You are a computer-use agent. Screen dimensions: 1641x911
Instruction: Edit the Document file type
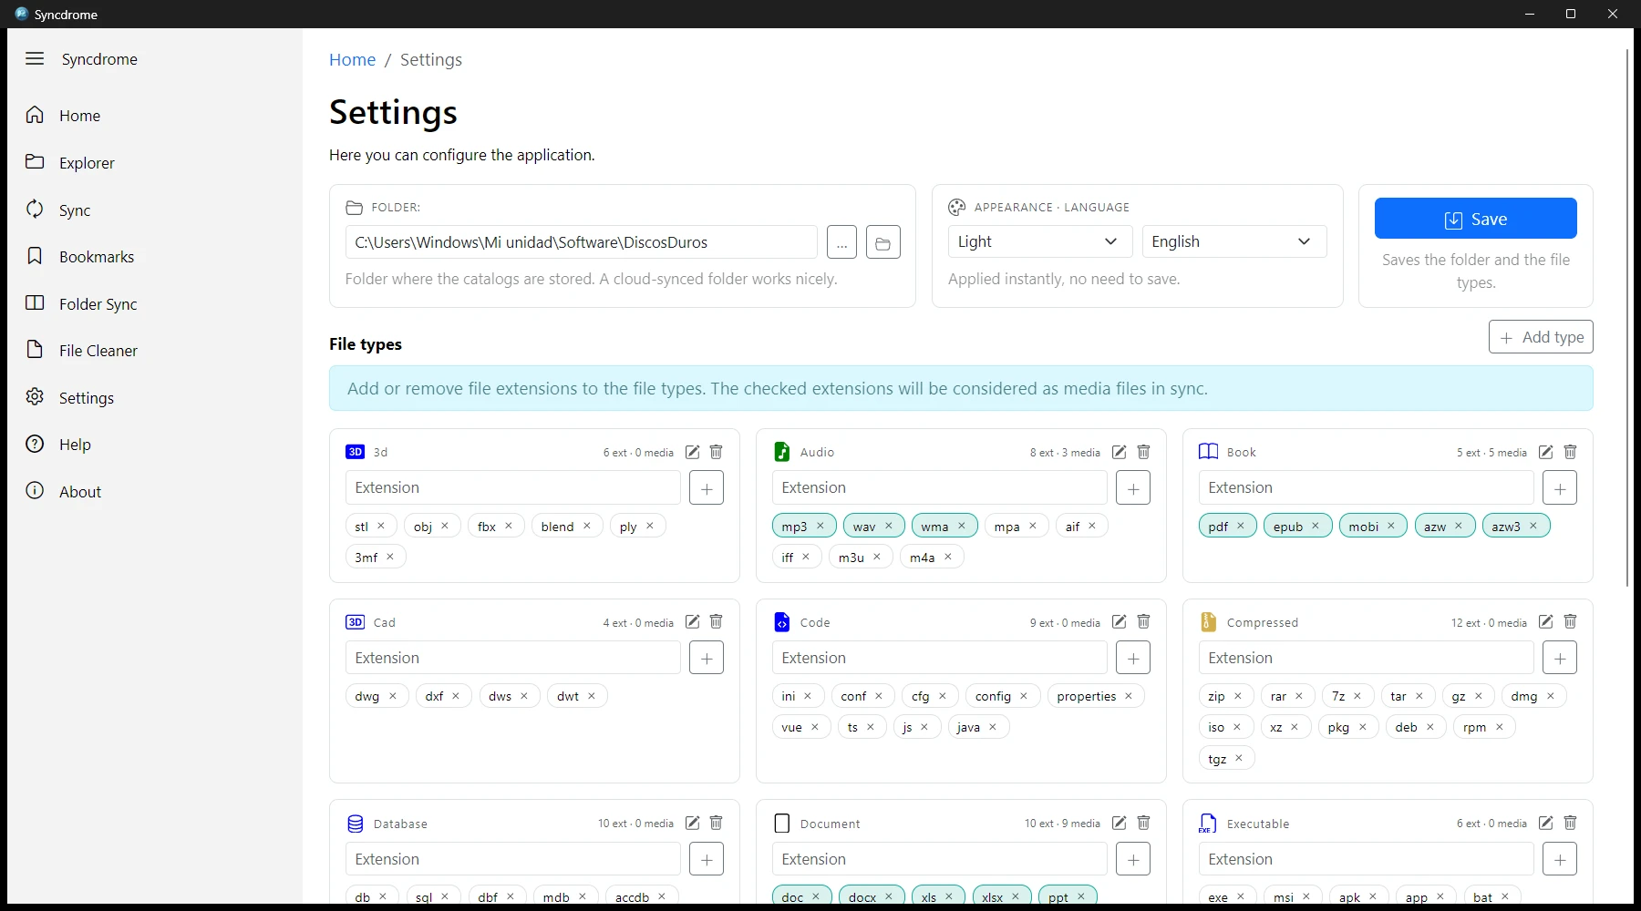(x=1120, y=823)
